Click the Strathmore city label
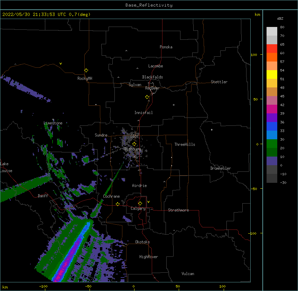The height and width of the screenshot is (291, 298). coord(178,210)
